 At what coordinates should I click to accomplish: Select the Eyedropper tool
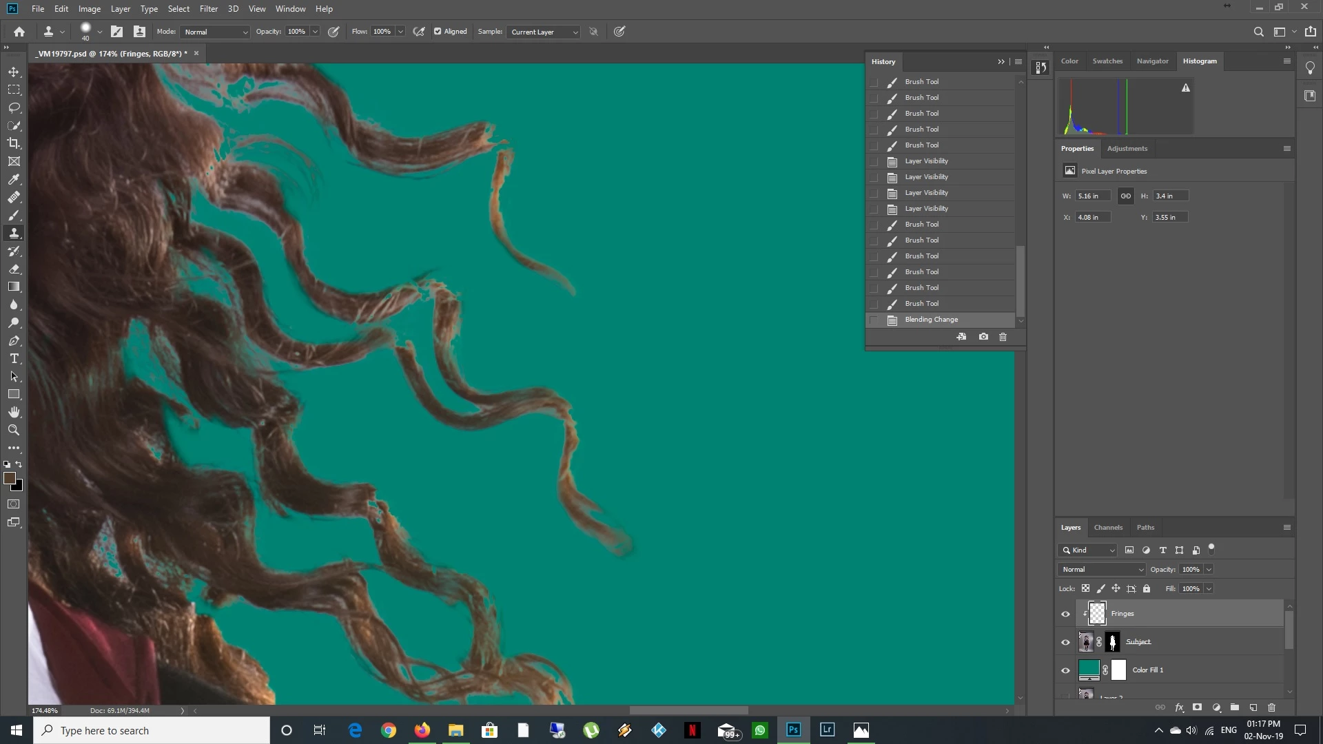tap(14, 179)
